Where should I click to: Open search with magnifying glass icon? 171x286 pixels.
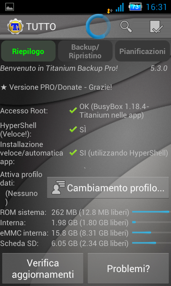tap(126, 26)
